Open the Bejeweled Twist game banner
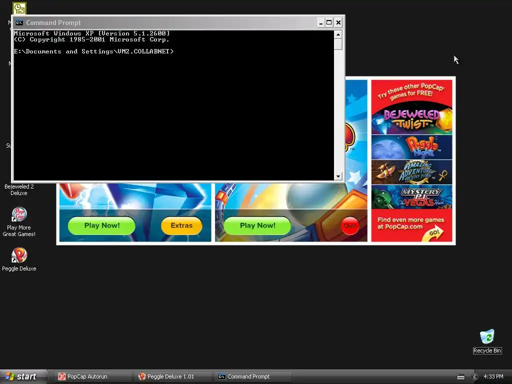This screenshot has width=512, height=384. (412, 119)
